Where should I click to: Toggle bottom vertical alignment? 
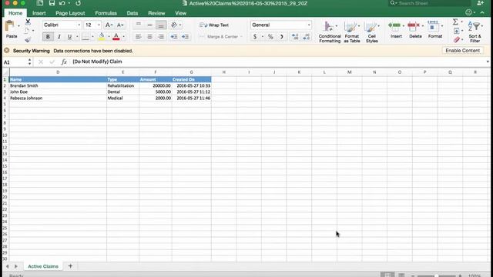[x=161, y=25]
